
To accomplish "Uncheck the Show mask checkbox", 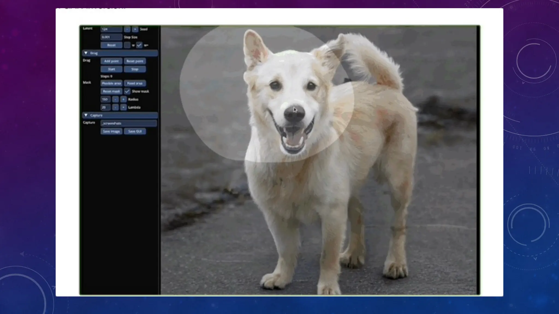I will (127, 91).
